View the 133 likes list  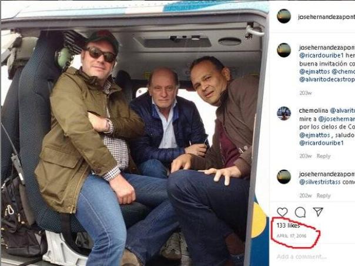pos(288,225)
